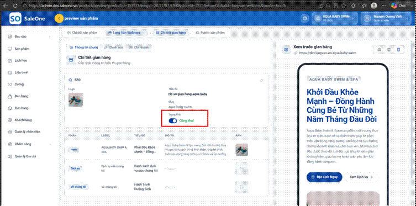Image resolution: width=416 pixels, height=206 pixels.
Task: Open the browser three-dot menu
Action: 383,6
